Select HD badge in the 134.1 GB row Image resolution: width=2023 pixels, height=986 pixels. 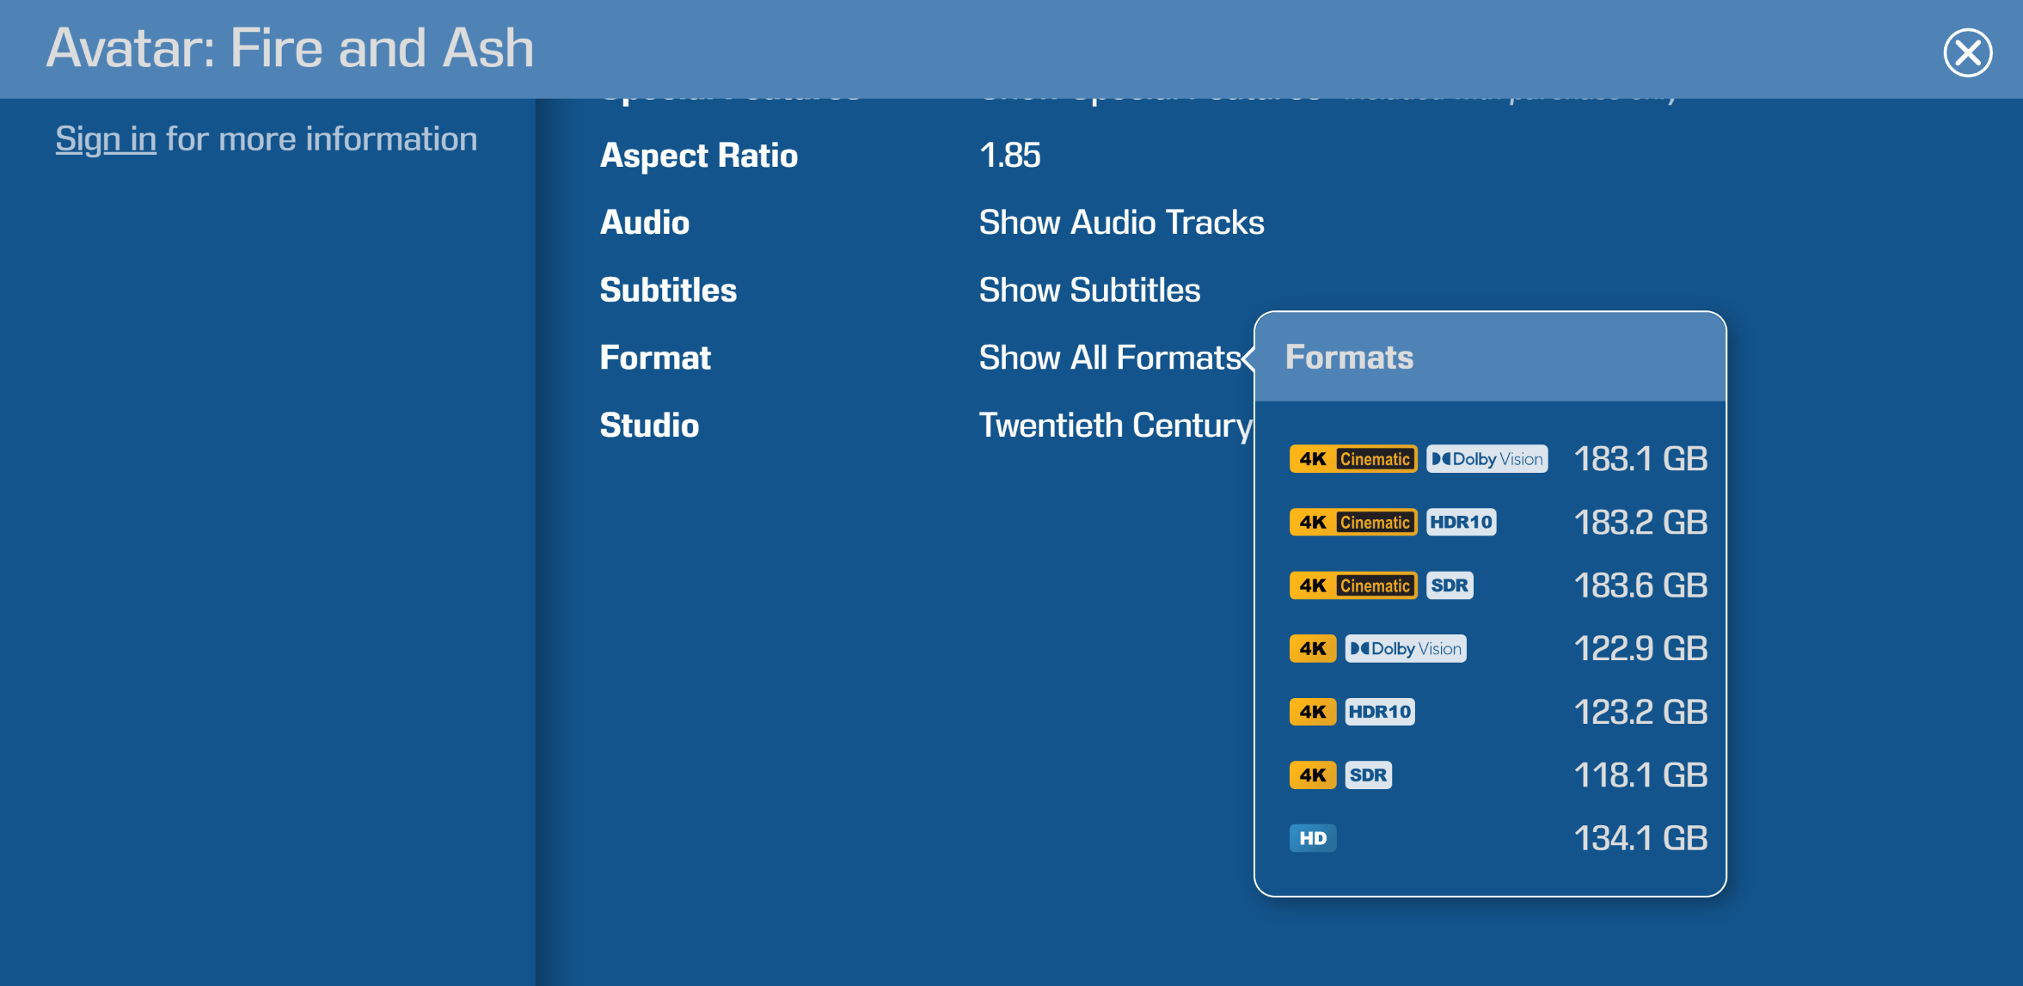pos(1313,838)
